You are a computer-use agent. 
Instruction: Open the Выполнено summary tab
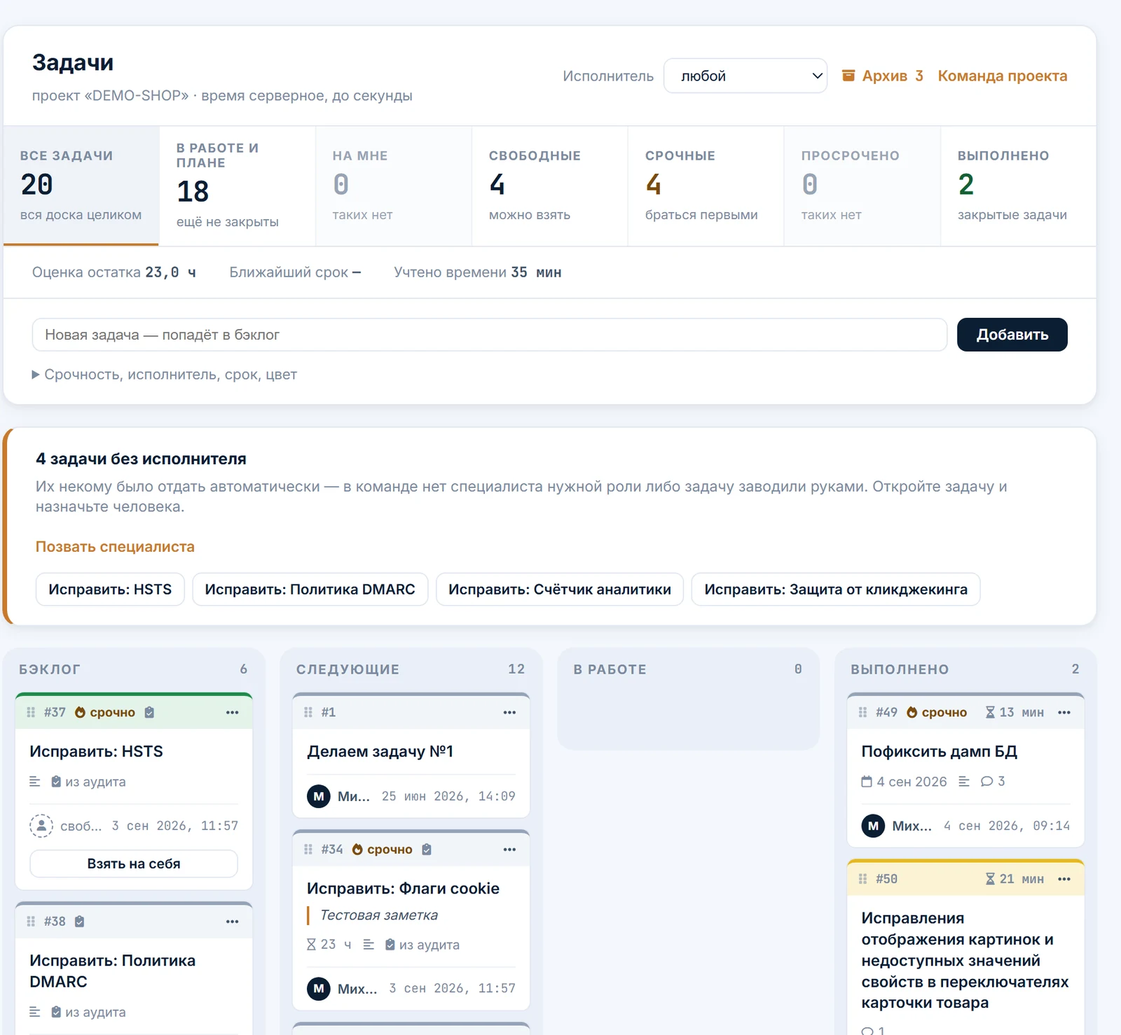[x=1019, y=186]
